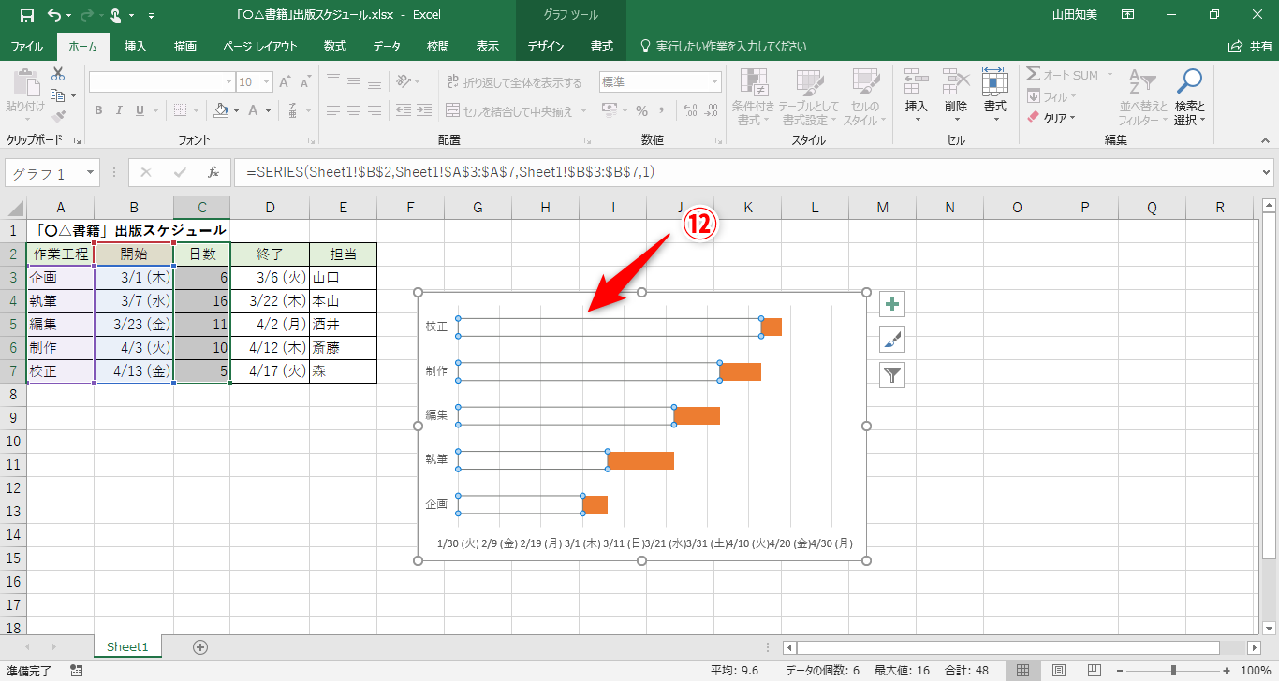Click the 共有 share button
This screenshot has height=681, width=1279.
click(x=1250, y=46)
